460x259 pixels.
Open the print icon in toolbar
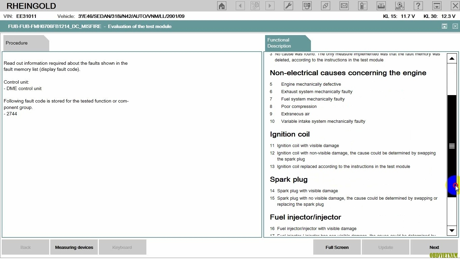(381, 6)
